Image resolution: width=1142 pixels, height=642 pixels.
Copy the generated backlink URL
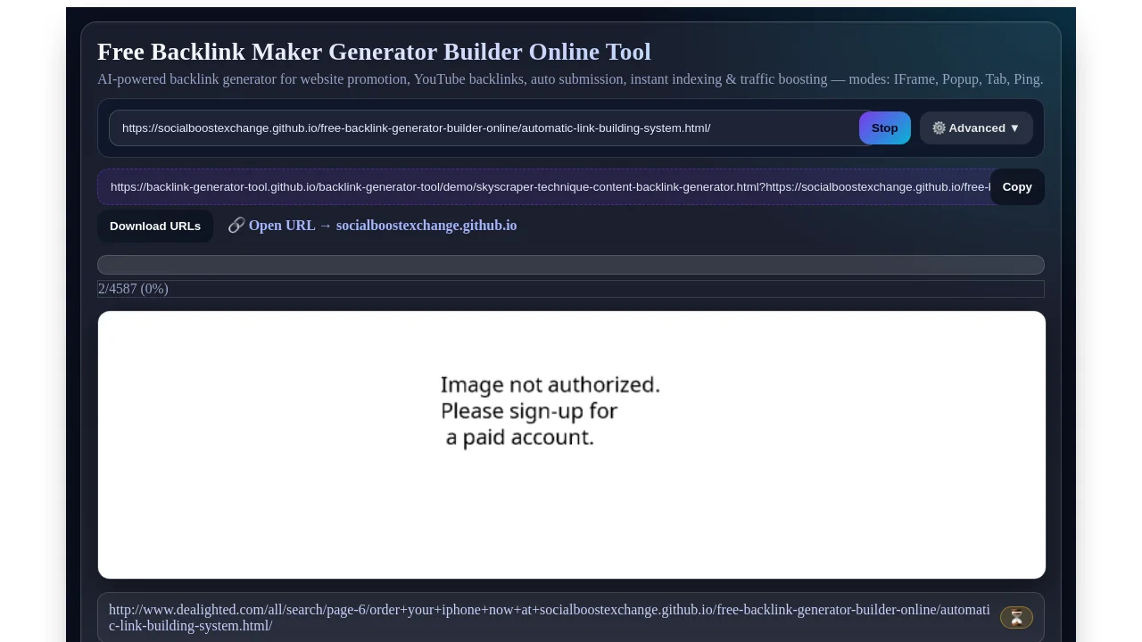pos(1017,187)
